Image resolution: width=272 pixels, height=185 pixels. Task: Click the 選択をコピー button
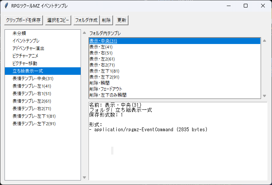[58, 20]
